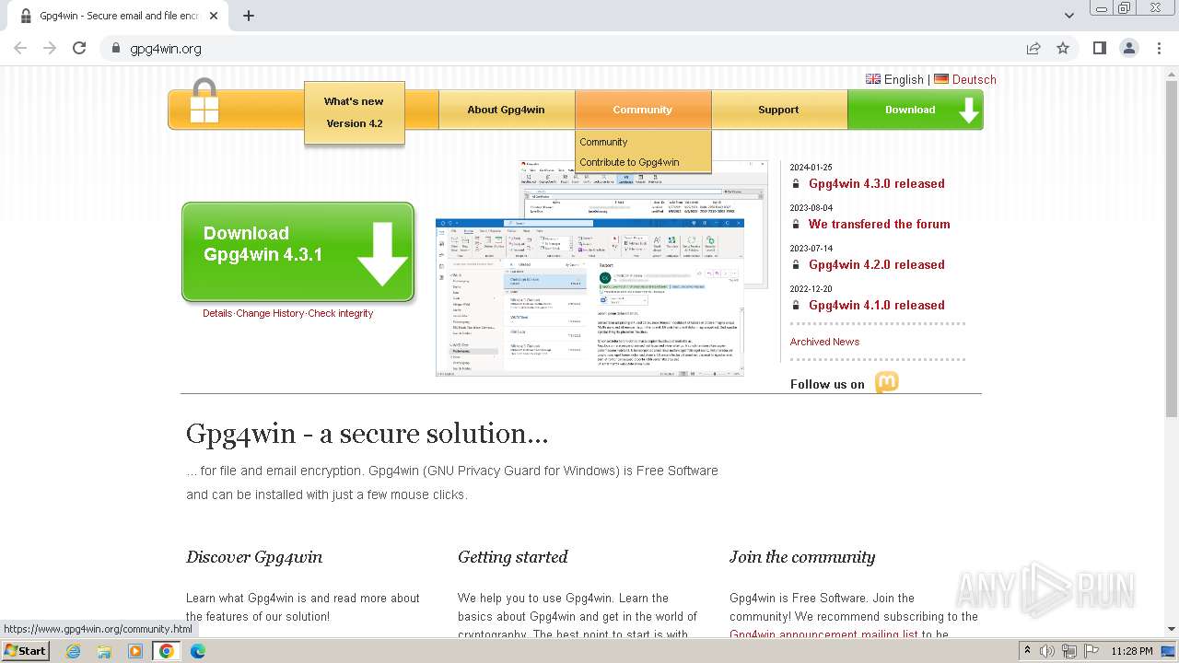Open a new browser tab
This screenshot has height=663, width=1179.
pos(249,16)
